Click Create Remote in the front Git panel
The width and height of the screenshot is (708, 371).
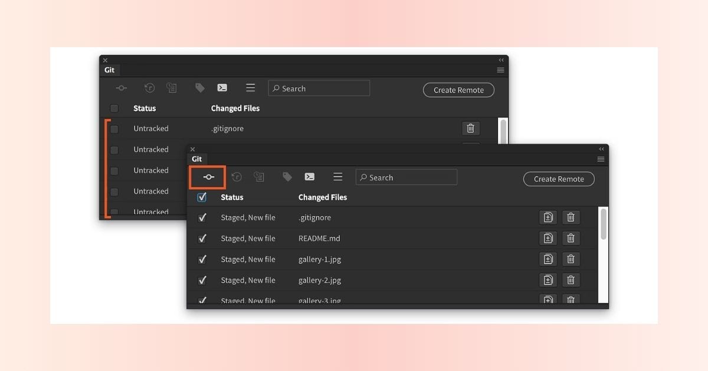point(559,179)
